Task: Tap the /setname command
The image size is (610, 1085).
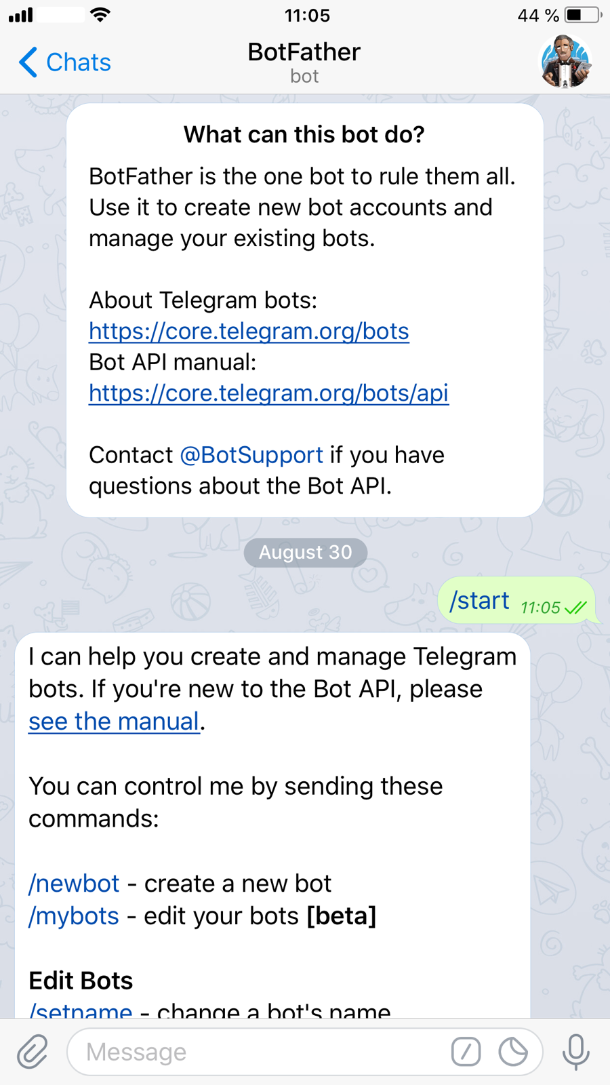Action: [81, 1010]
